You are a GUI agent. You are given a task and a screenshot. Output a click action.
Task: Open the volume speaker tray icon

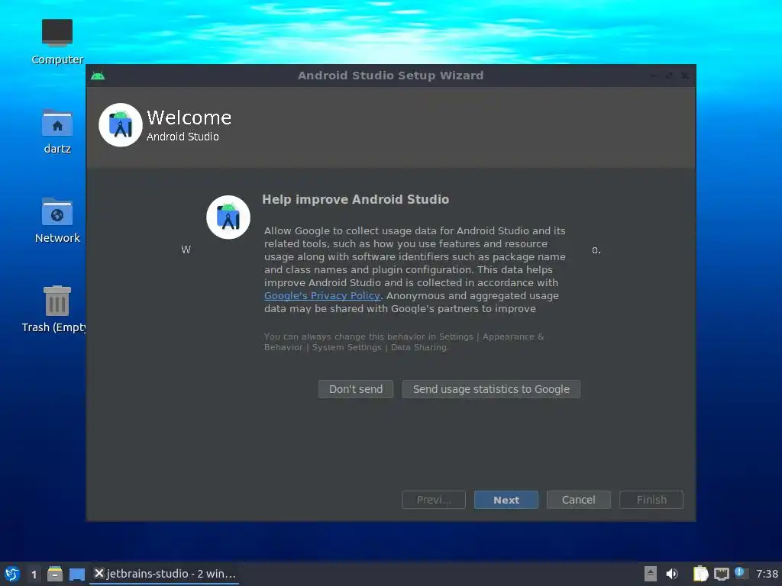click(672, 574)
